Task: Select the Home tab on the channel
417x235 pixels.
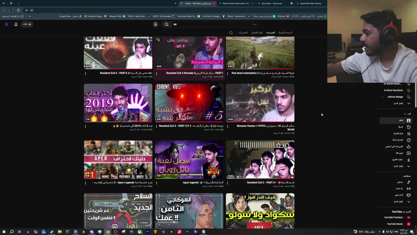Action: click(x=285, y=33)
